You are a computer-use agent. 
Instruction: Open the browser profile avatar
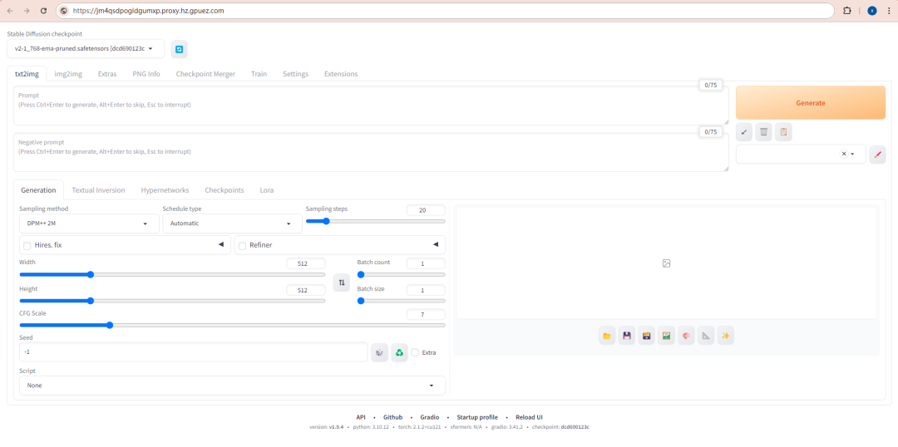(871, 10)
